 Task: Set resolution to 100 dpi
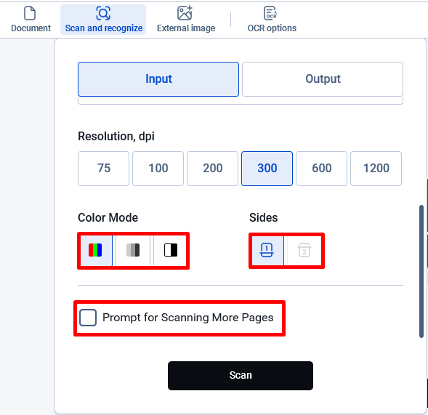(158, 169)
